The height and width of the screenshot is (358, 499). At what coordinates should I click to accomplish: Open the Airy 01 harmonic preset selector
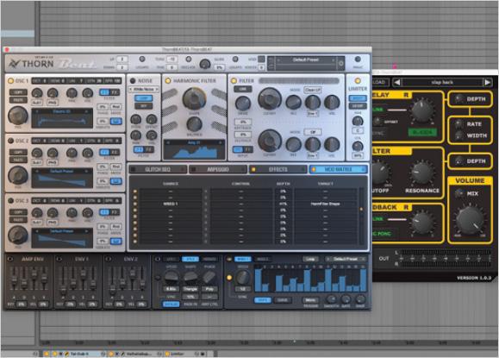194,142
